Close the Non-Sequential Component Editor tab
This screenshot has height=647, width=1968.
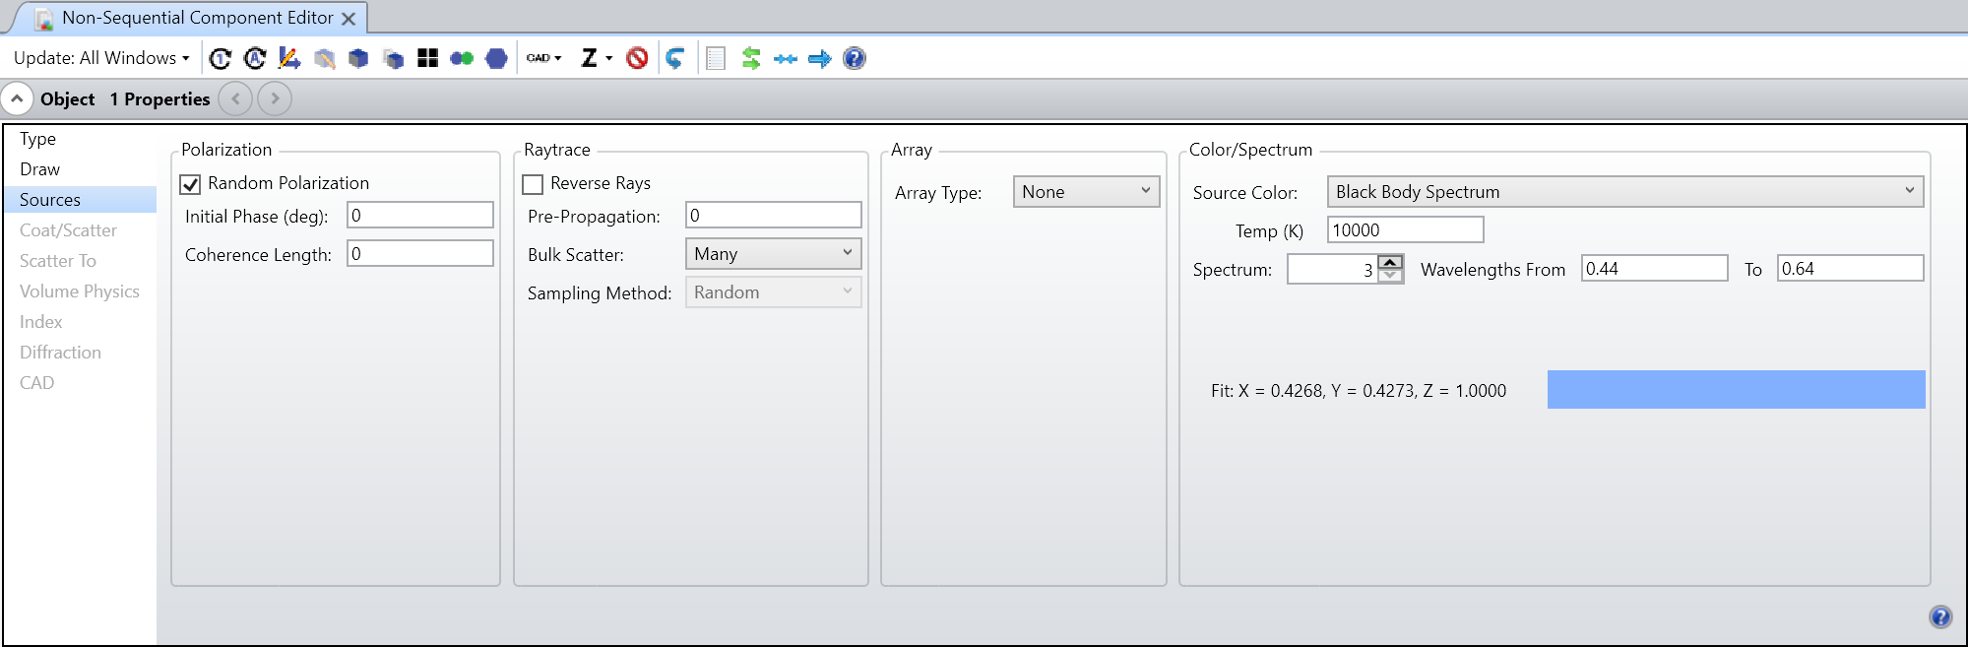349,19
